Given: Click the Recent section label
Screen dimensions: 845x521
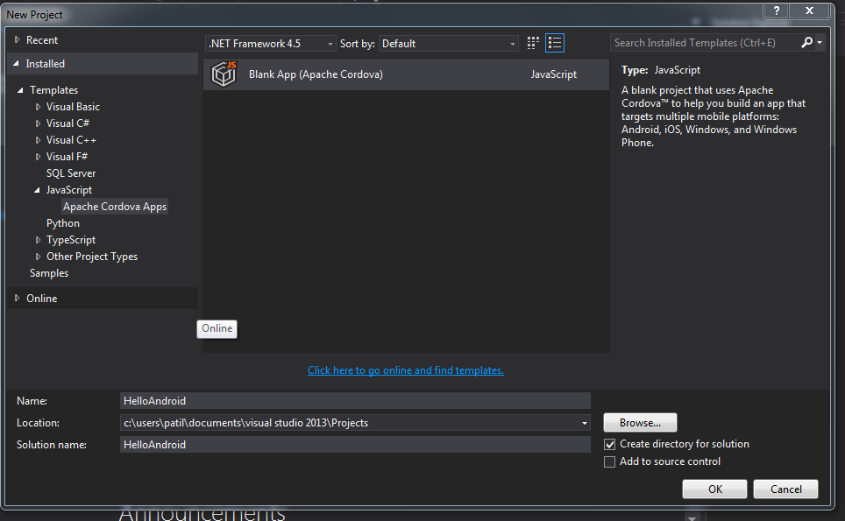Looking at the screenshot, I should [41, 39].
